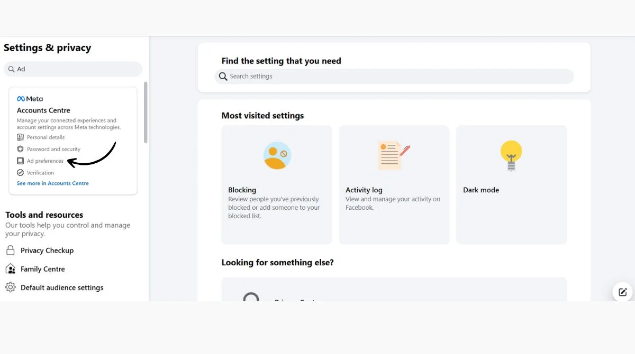Open the Blocking settings card

click(277, 185)
